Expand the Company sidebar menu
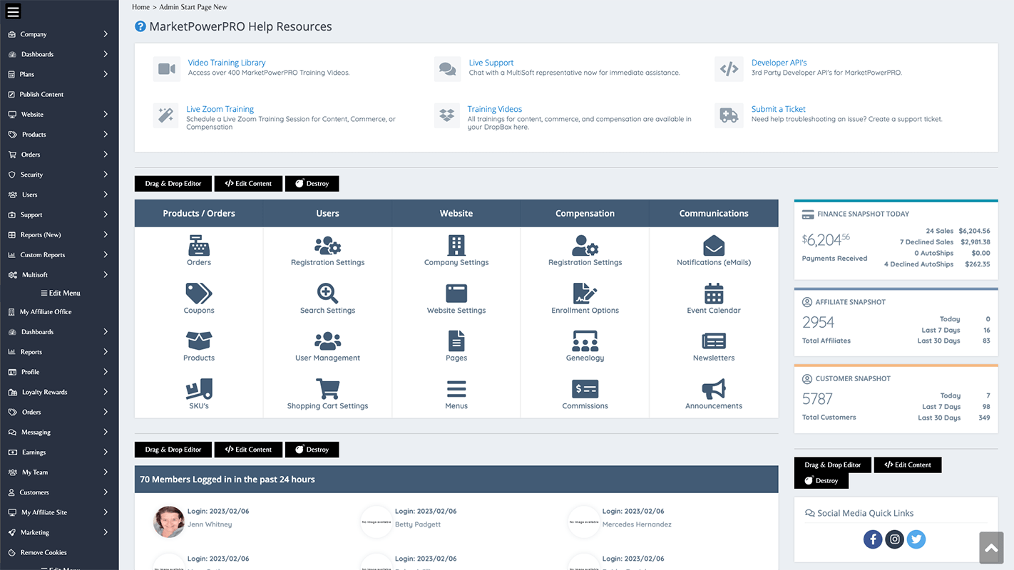1014x570 pixels. click(59, 34)
